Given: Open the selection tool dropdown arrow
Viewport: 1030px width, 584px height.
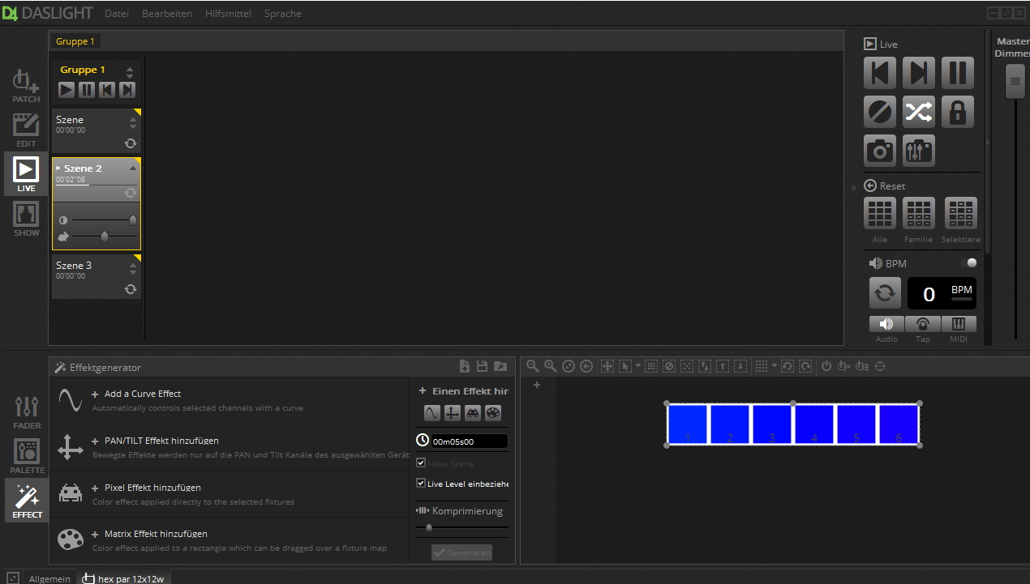Looking at the screenshot, I should (637, 366).
